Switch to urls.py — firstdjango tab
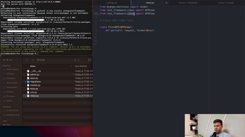 pyautogui.click(x=188, y=3)
